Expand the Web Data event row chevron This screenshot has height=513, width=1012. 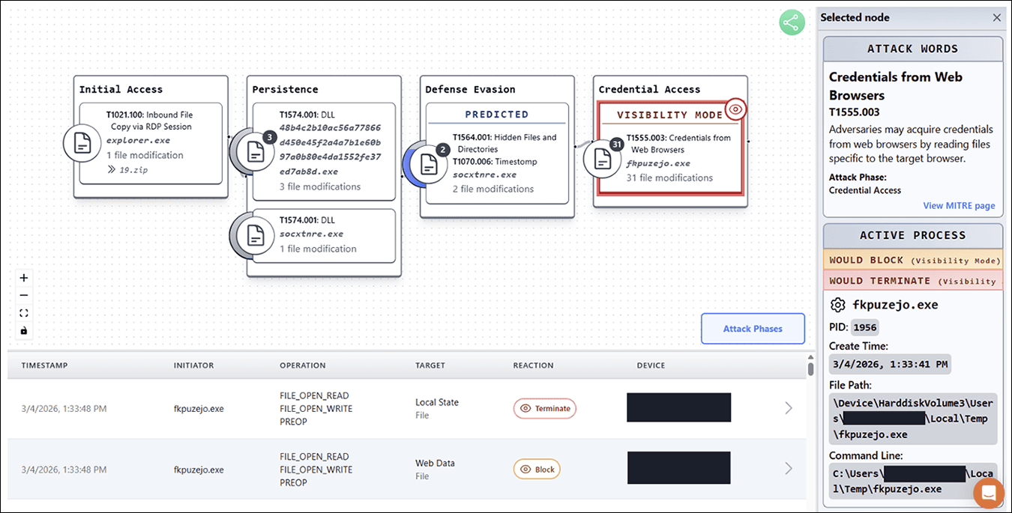pyautogui.click(x=788, y=469)
